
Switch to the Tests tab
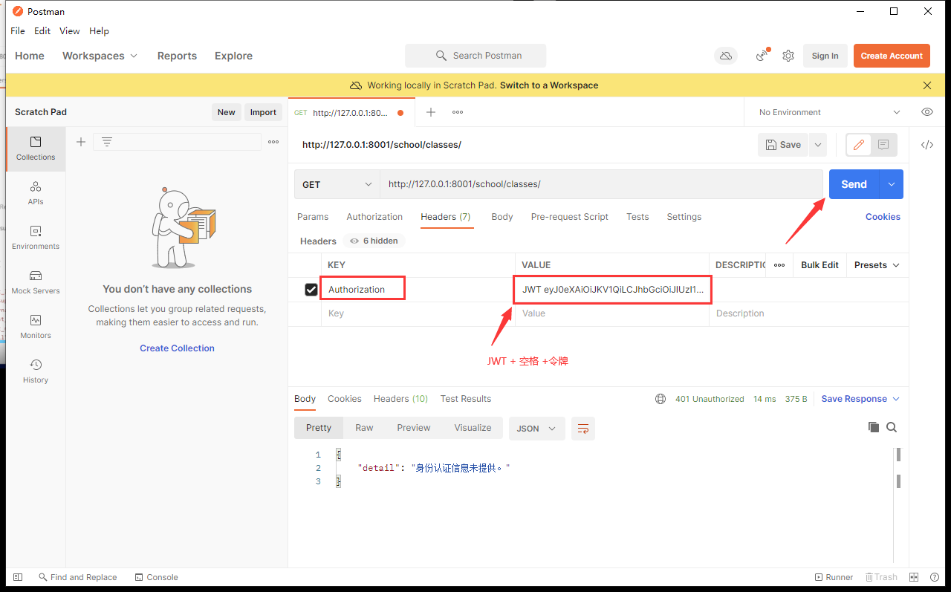click(x=637, y=217)
